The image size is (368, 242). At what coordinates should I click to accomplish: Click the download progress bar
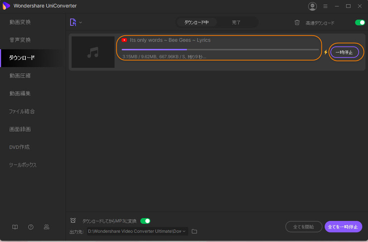(x=220, y=50)
